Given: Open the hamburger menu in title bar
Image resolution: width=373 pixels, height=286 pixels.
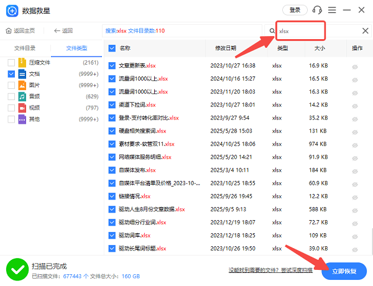Looking at the screenshot, I should [x=332, y=10].
